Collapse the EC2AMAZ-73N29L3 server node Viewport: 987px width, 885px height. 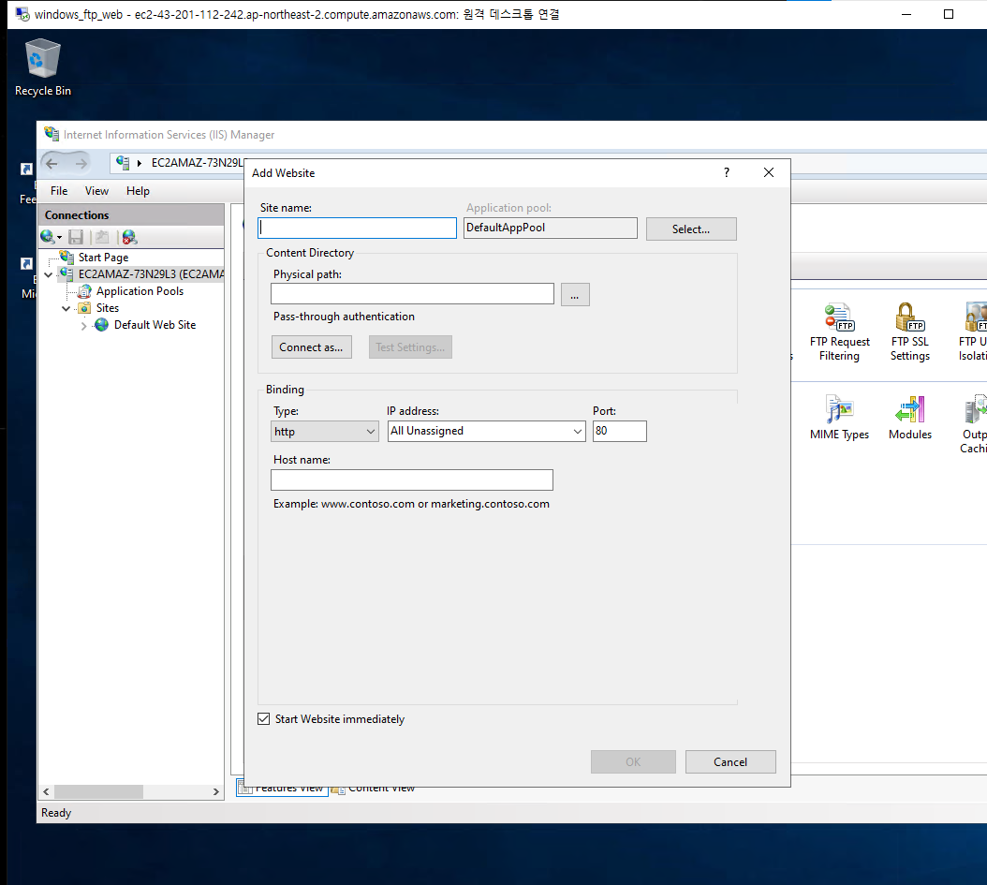(x=49, y=274)
